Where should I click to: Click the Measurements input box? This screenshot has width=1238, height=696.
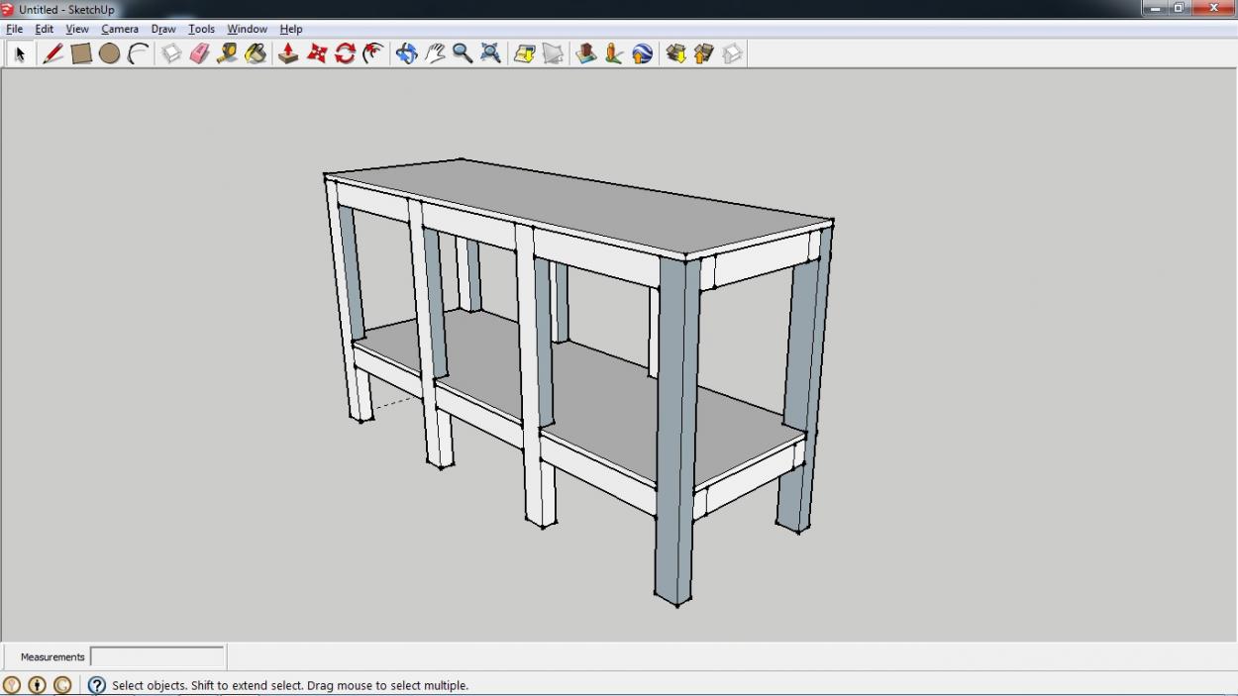pos(157,656)
